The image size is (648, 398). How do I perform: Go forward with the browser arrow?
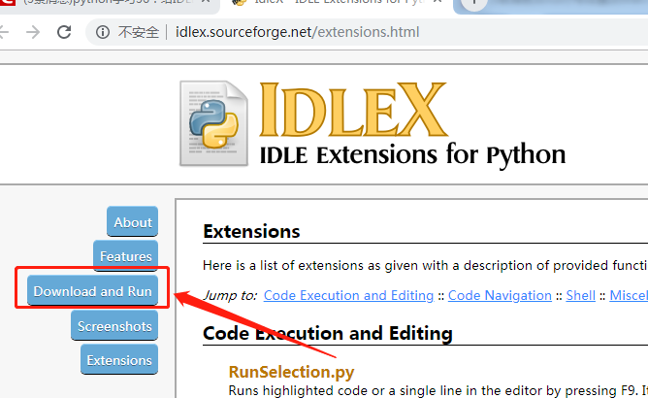(x=33, y=32)
